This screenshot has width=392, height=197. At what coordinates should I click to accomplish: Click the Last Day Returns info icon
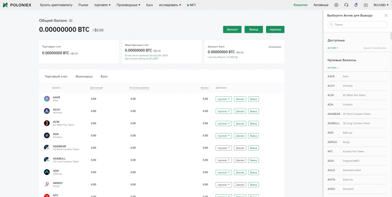coord(237,57)
